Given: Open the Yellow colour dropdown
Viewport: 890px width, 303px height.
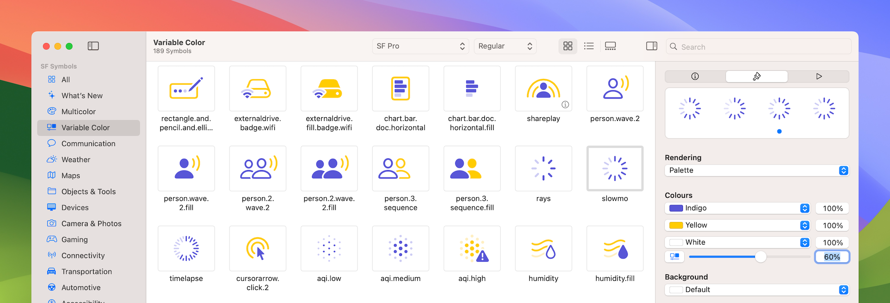Looking at the screenshot, I should pyautogui.click(x=737, y=225).
